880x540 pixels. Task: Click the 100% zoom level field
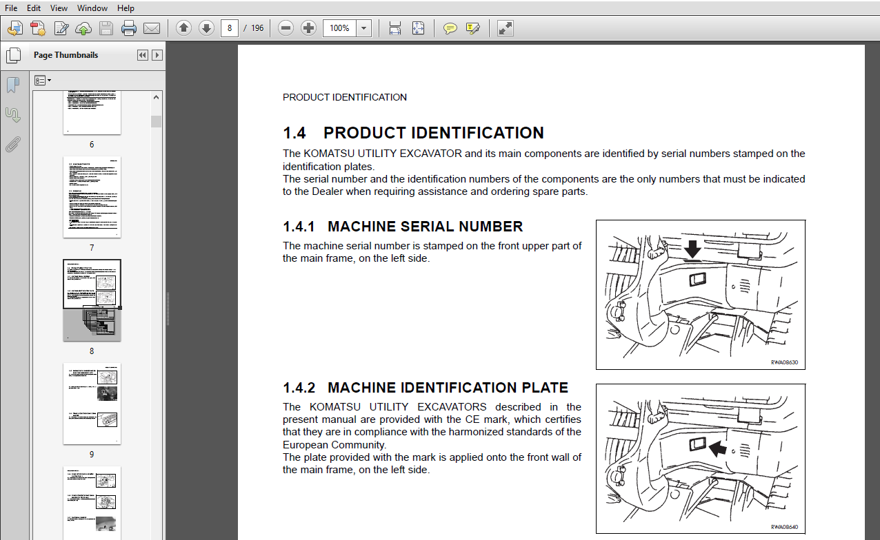340,28
